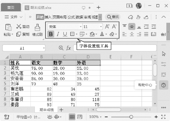Click the zoom slider handle
The image size is (170, 121).
coord(131,117)
